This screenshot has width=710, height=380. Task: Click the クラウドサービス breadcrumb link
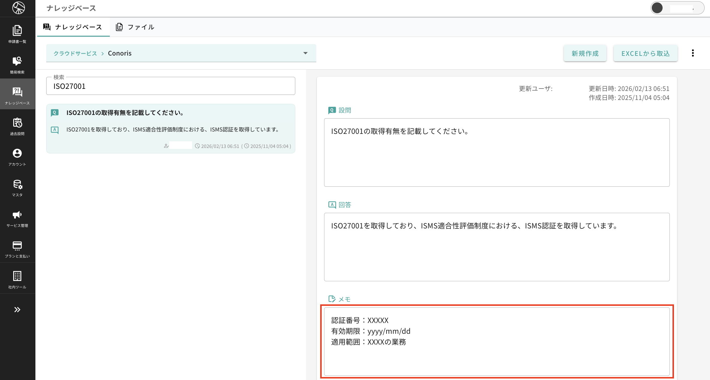point(75,53)
